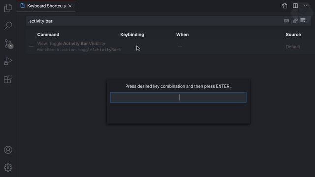Open the Extensions view
Viewport: 315px width, 177px height.
point(8,79)
